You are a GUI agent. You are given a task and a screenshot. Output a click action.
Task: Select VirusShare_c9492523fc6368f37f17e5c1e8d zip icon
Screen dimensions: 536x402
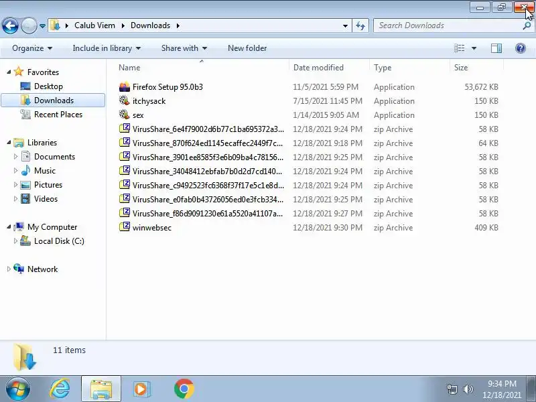125,185
